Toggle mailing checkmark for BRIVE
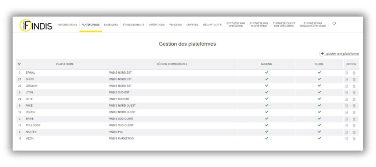 [x=267, y=119]
